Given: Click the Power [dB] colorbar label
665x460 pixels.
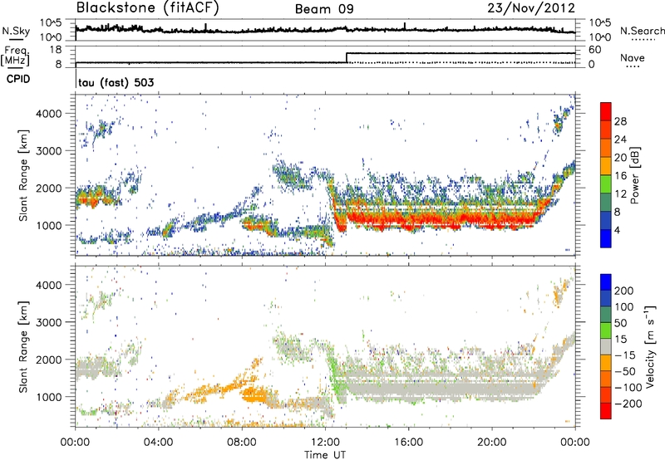Looking at the screenshot, I should 634,175.
